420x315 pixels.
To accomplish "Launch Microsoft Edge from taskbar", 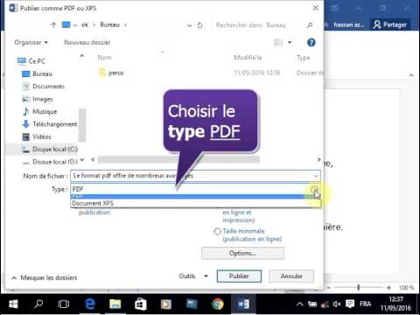I will tap(90, 304).
